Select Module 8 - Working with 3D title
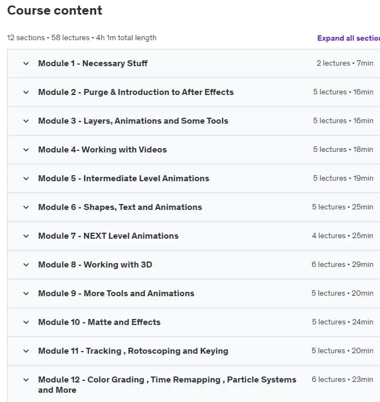Screen dimensions: 380x402 pyautogui.click(x=95, y=264)
